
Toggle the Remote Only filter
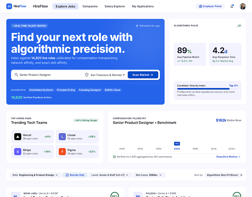pos(75,175)
